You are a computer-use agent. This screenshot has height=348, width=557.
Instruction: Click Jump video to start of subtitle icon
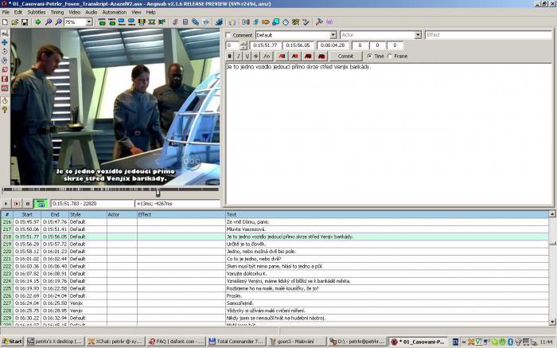click(x=102, y=22)
